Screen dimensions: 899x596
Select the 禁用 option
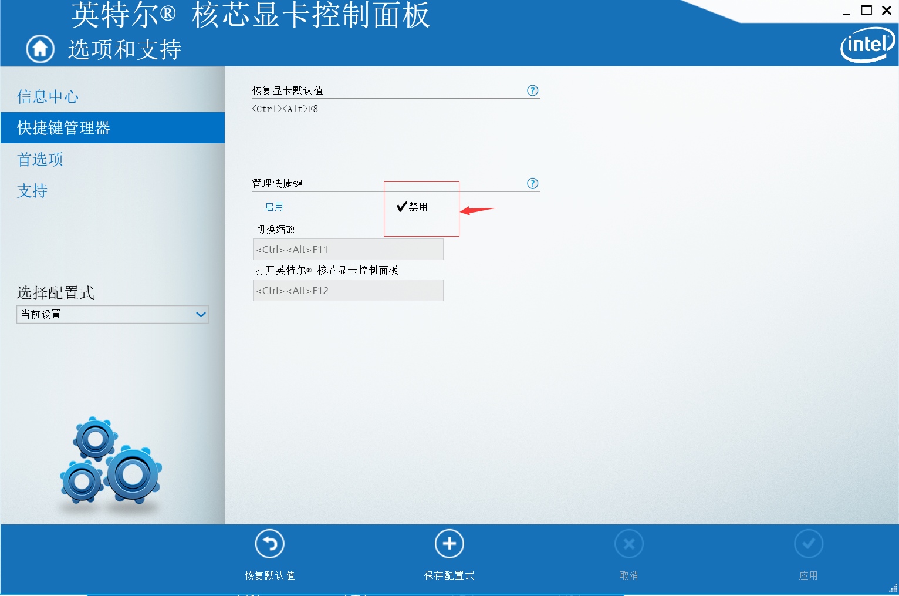412,207
